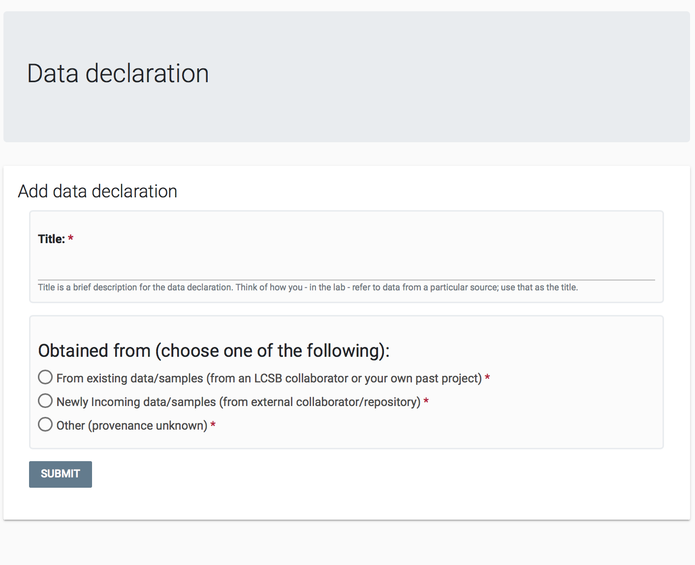
Task: Click asterisk after 'your own past project)'
Action: [x=487, y=377]
